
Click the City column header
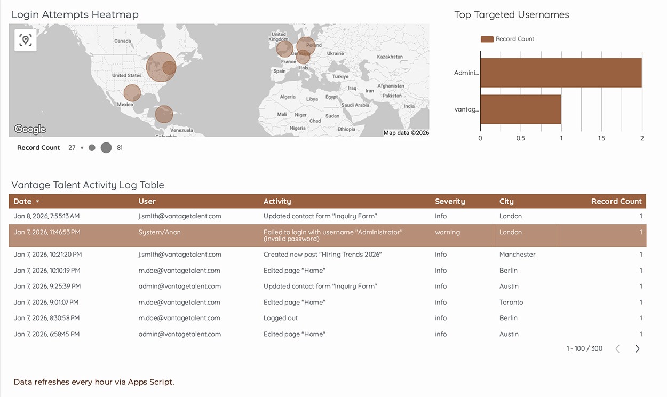tap(506, 202)
